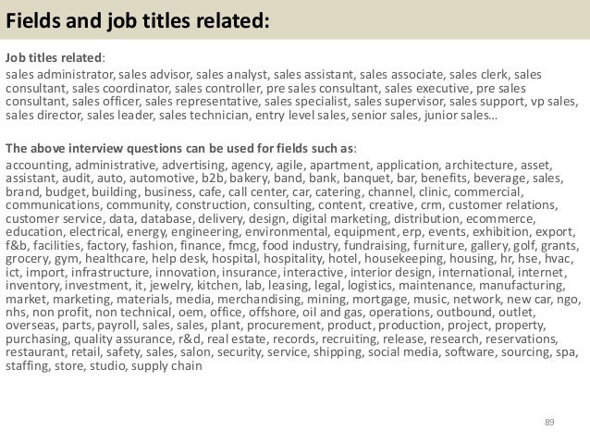
Task: Click the 'The above interview questions' heading
Action: (179, 148)
